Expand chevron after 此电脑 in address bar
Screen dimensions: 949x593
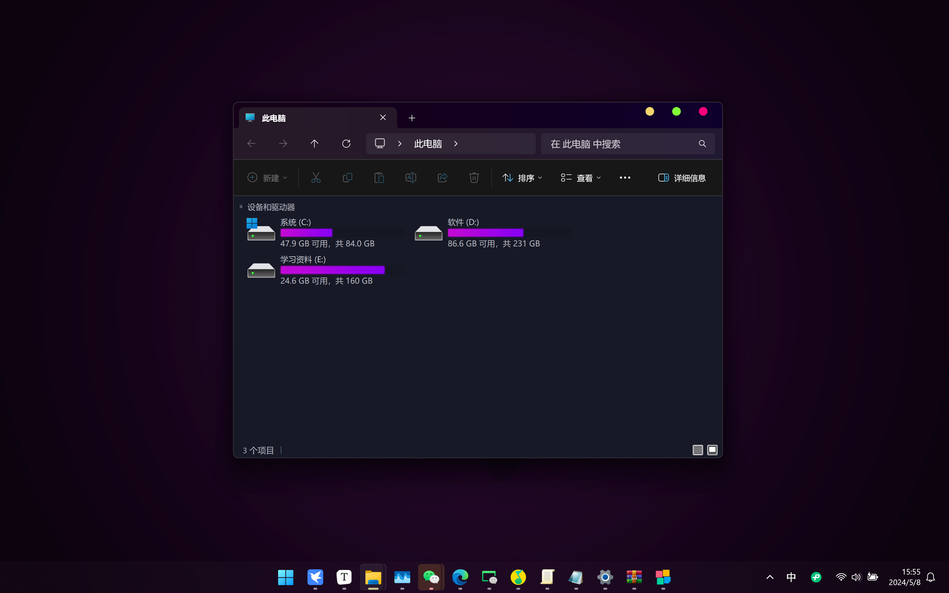[456, 144]
